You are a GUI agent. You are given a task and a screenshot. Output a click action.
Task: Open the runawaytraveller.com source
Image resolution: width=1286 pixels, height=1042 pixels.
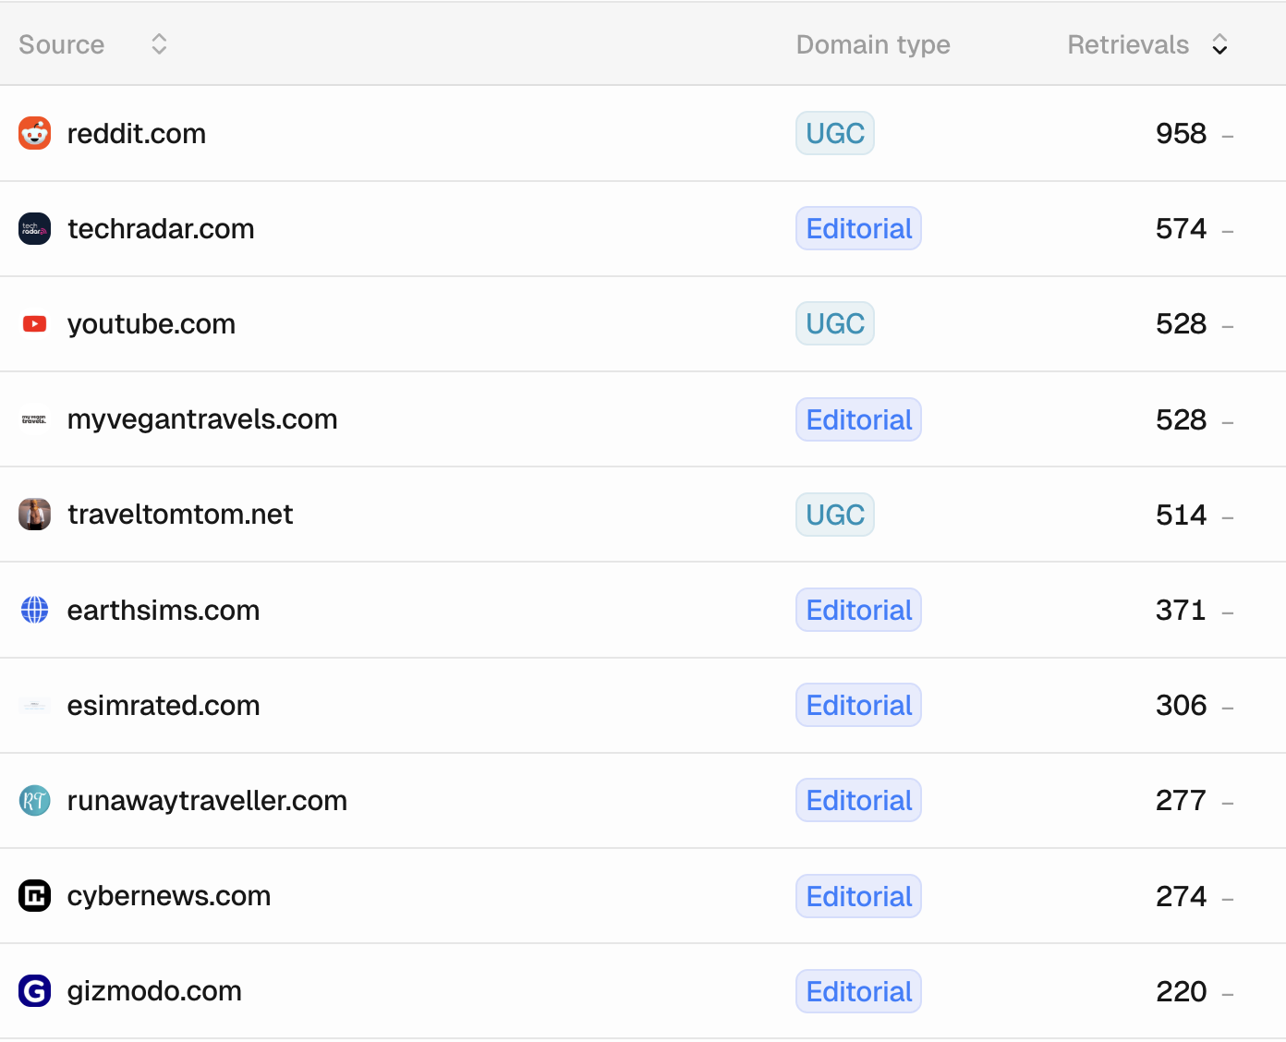207,800
